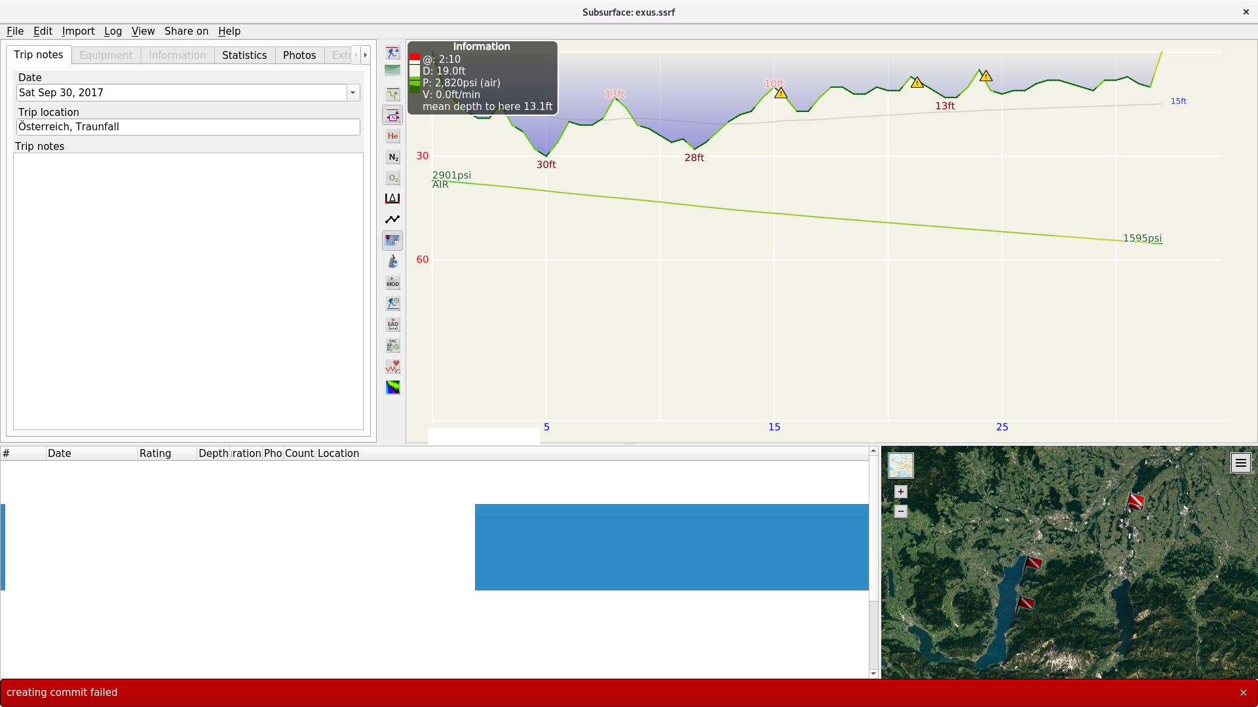The width and height of the screenshot is (1258, 707).
Task: Toggle the tissue heat map icon
Action: tap(392, 388)
